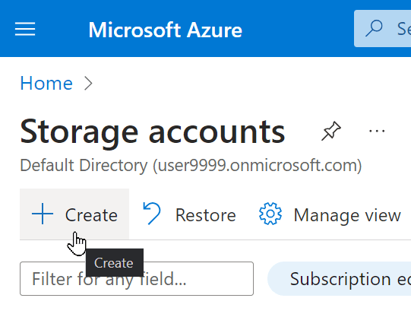Click the breadcrumb chevron after Home

[88, 84]
